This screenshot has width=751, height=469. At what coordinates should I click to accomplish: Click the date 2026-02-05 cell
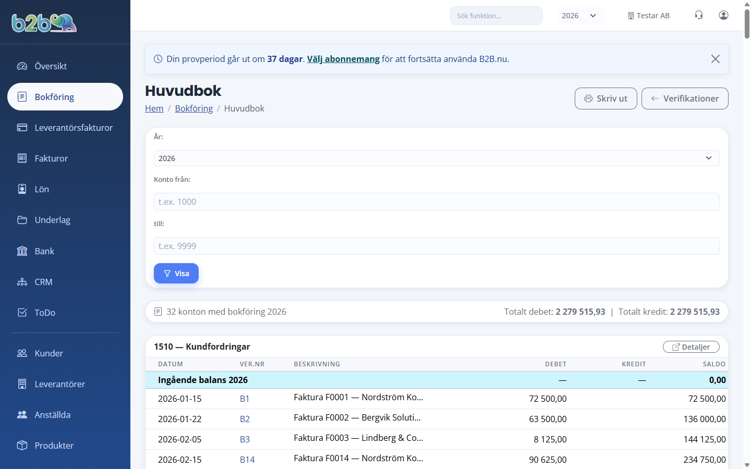point(180,439)
